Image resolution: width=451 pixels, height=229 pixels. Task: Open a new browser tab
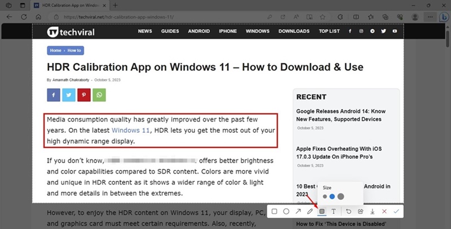(115, 5)
